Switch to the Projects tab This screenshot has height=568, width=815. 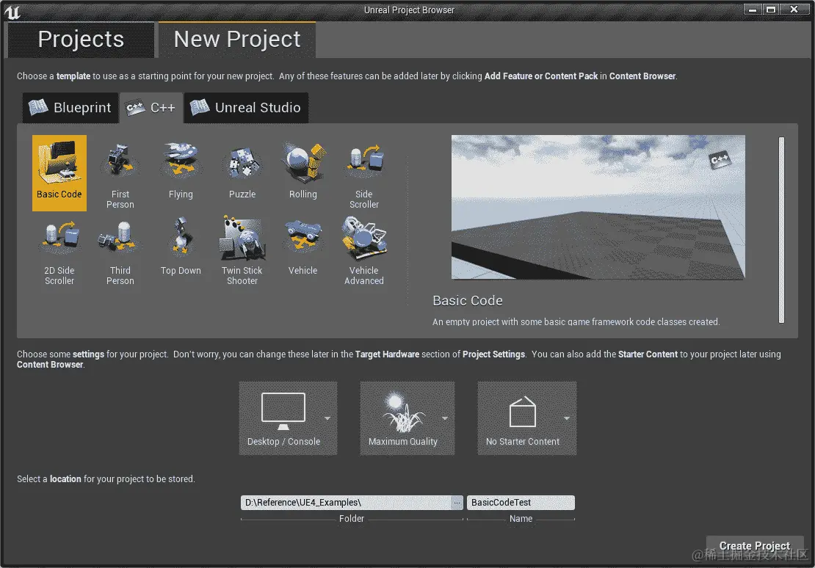(x=81, y=40)
